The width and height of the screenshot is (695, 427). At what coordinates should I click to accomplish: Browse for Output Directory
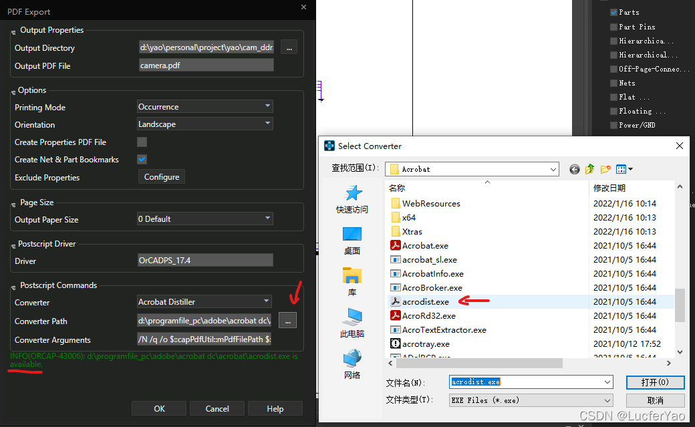(289, 47)
